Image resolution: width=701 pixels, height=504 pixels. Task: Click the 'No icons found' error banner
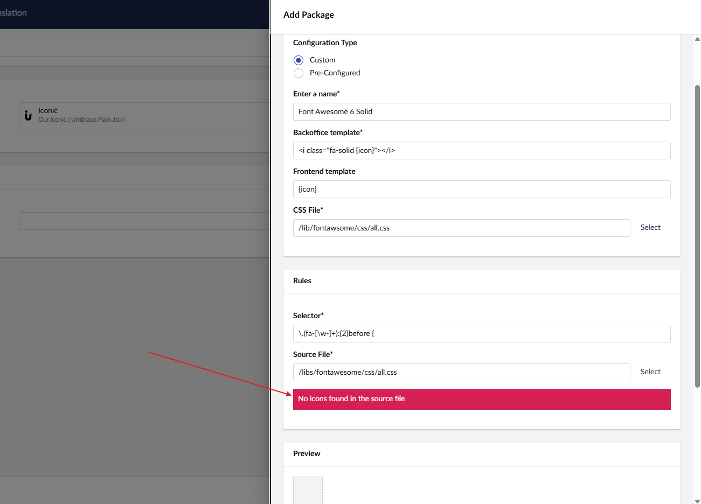pyautogui.click(x=481, y=399)
